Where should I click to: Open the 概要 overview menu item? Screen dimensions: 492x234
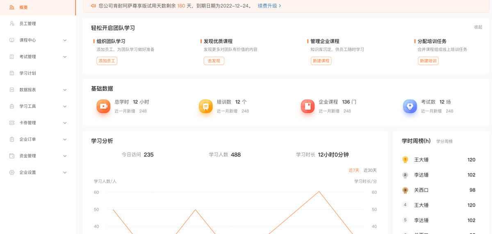tap(23, 7)
